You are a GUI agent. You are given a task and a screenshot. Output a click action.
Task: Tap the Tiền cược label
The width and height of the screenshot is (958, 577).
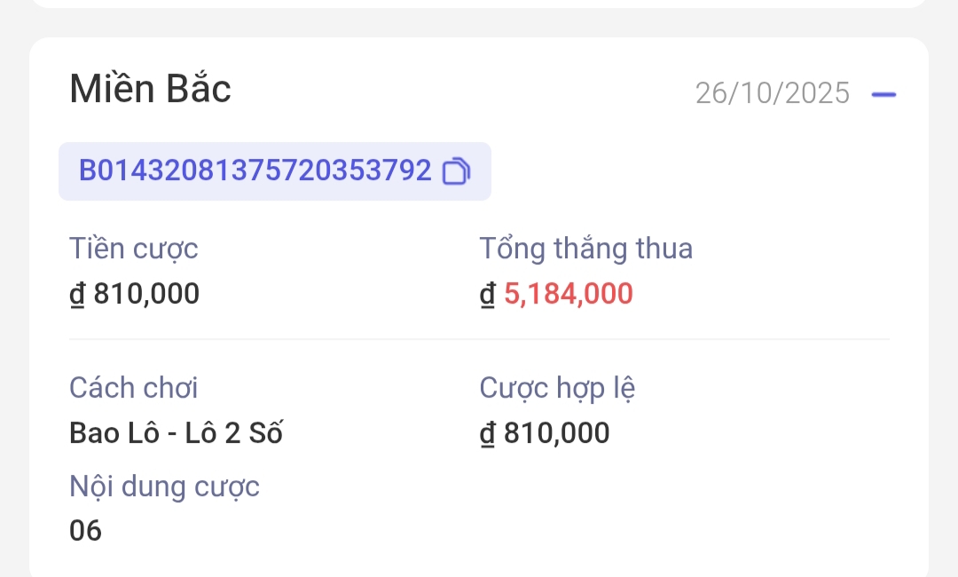[x=134, y=249]
